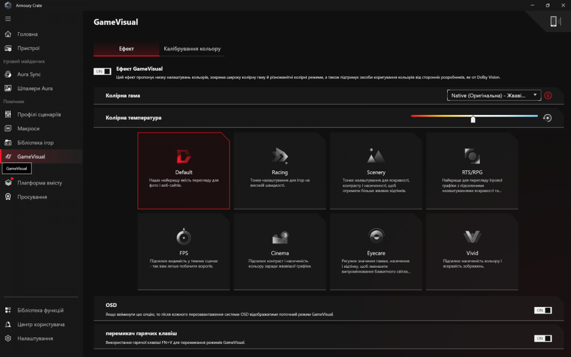Choose the RTS/RPG mode icon
Viewport: 571px width, 357px height.
pos(472,156)
